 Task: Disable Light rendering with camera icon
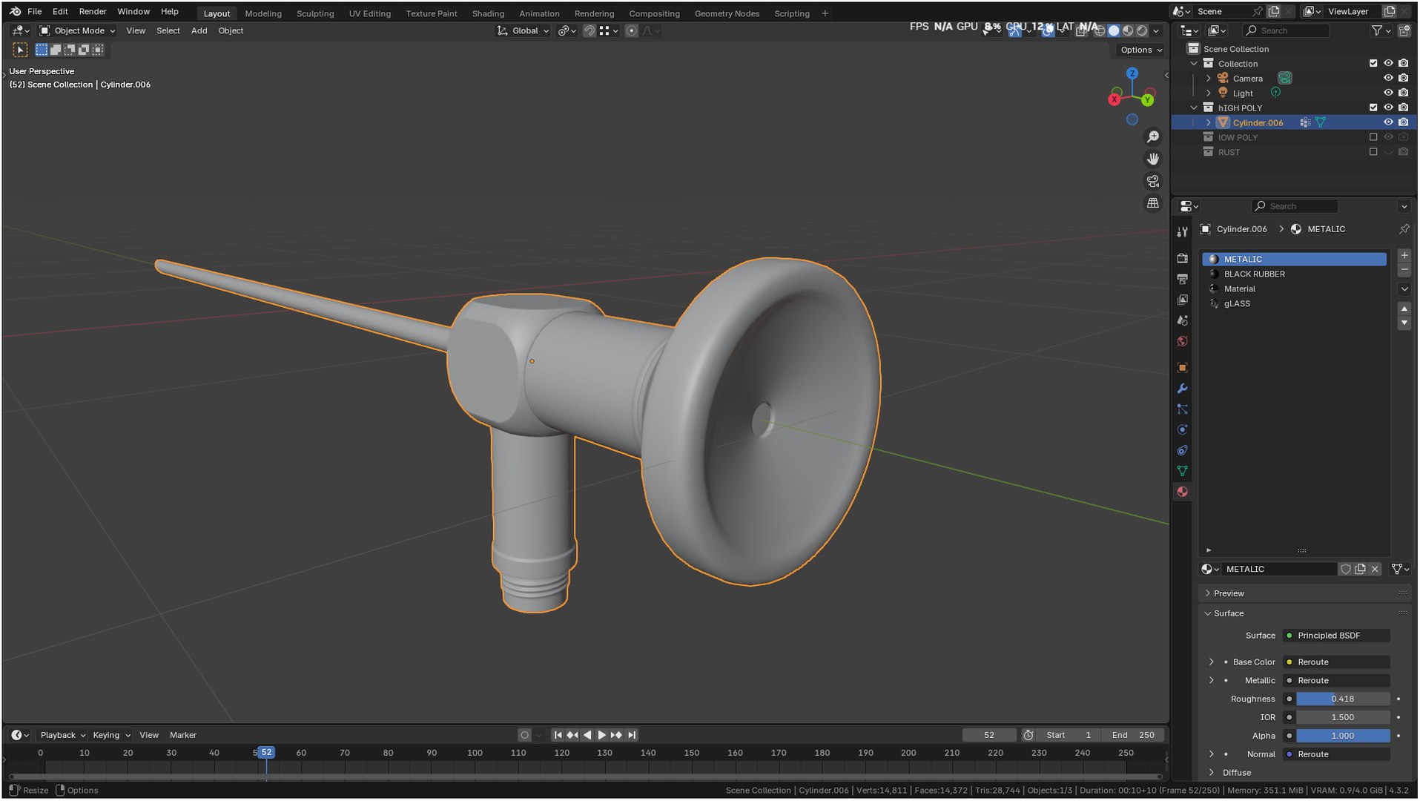pos(1404,93)
